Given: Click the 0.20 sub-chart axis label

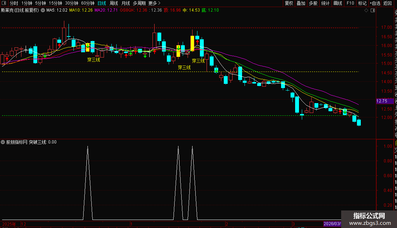Looking at the screenshot, I should click(x=388, y=205).
